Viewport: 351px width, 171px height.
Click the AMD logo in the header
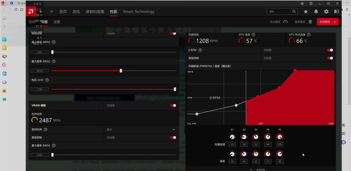pos(31,11)
